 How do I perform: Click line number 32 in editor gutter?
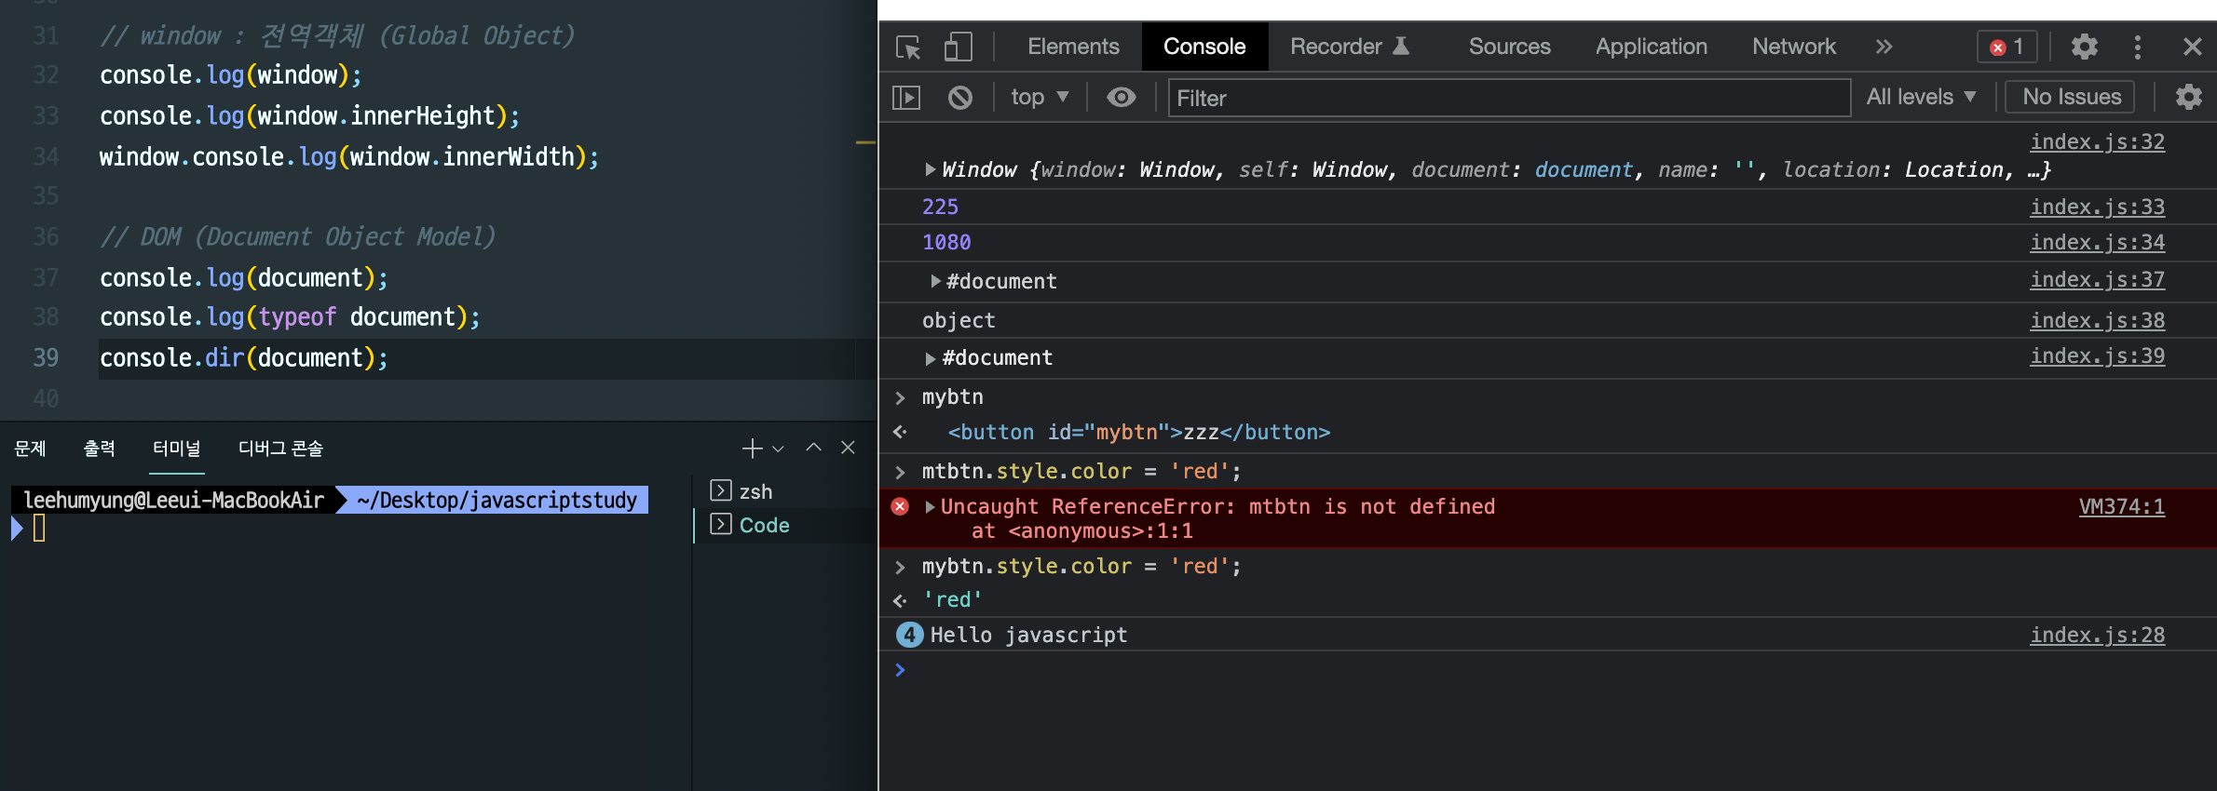pyautogui.click(x=46, y=75)
